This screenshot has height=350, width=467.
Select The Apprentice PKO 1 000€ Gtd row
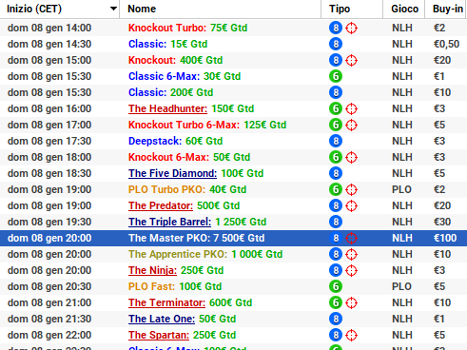pos(233,254)
